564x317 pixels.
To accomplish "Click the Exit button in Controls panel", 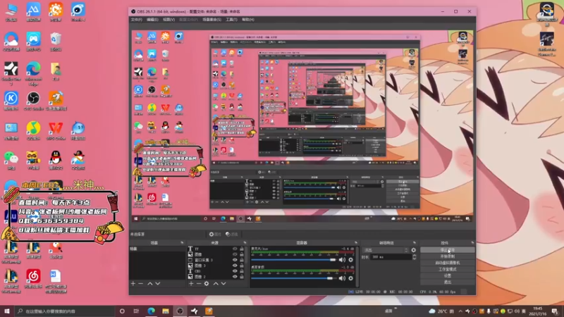I will (x=448, y=282).
